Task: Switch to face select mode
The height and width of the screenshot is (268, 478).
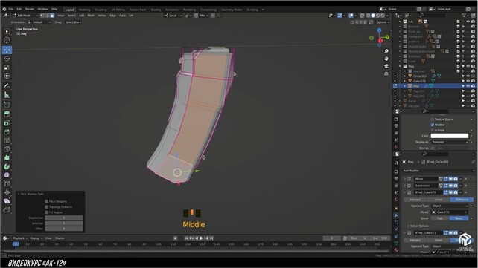Action: pyautogui.click(x=52, y=16)
